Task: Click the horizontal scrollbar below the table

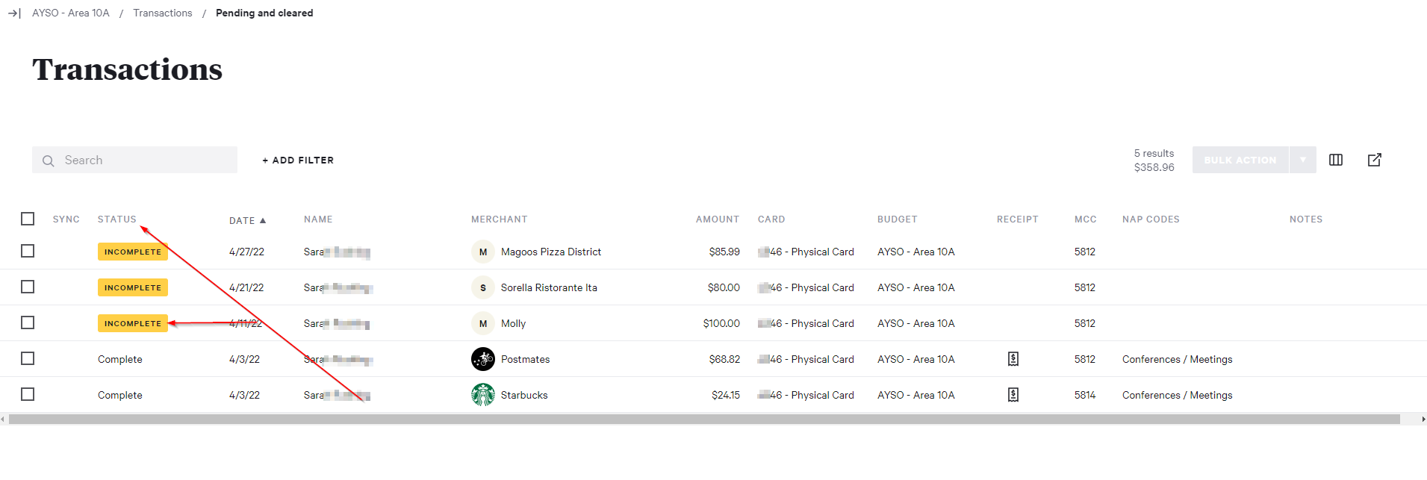Action: coord(703,420)
